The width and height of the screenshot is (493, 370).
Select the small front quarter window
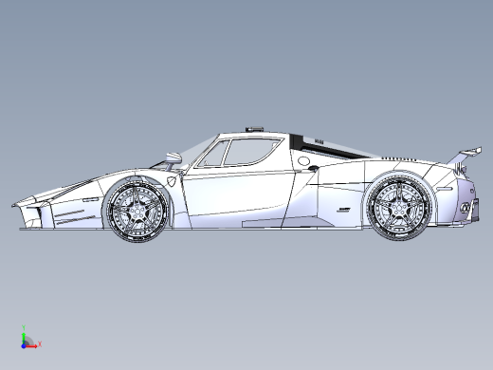(x=214, y=155)
